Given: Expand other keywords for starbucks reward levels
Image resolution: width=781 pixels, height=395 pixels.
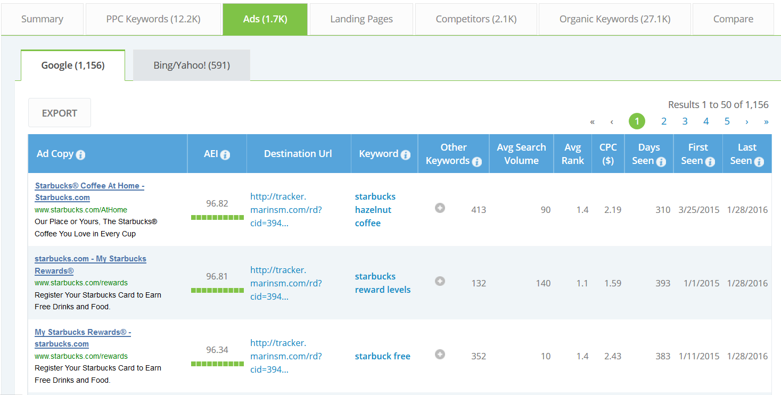Looking at the screenshot, I should (x=440, y=281).
